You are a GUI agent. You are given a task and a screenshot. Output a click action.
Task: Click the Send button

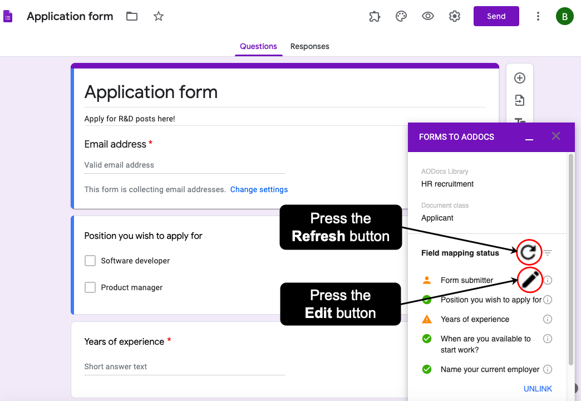[496, 16]
